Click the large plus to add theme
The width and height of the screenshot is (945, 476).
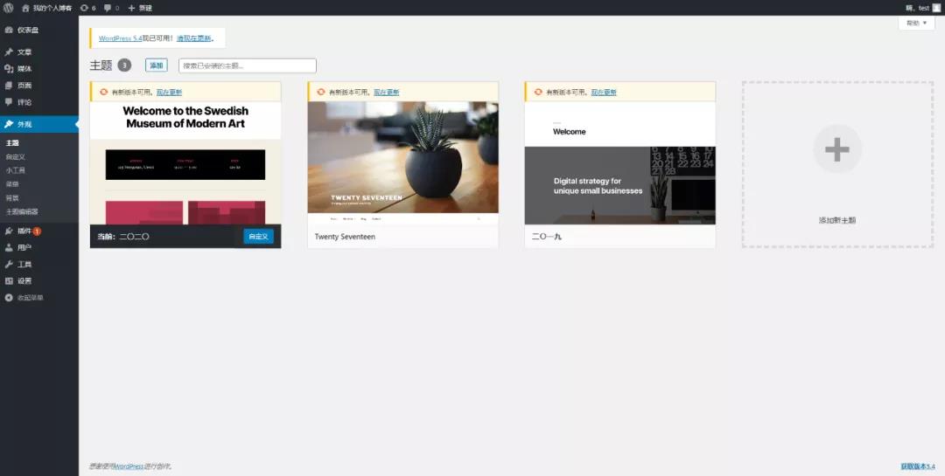837,149
